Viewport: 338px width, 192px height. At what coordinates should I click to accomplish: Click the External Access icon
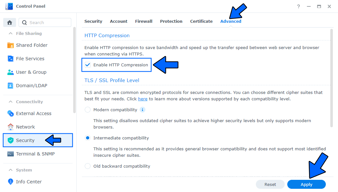(x=11, y=113)
